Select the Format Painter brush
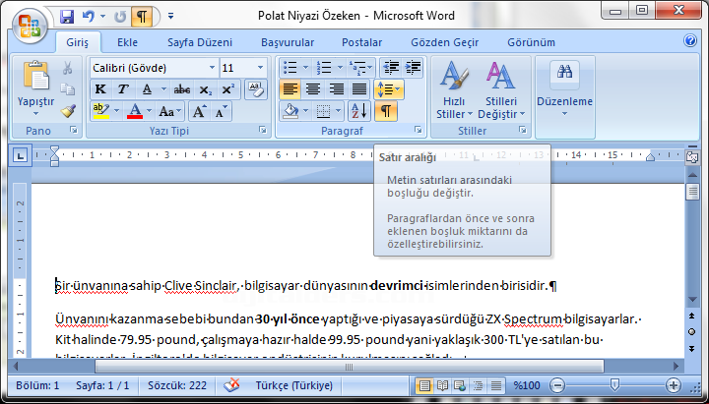The image size is (709, 404). point(67,111)
